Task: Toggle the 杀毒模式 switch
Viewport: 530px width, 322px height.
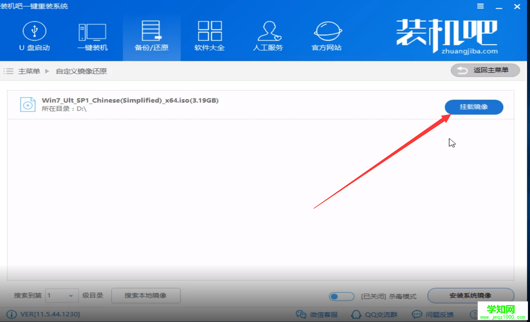Action: click(341, 296)
